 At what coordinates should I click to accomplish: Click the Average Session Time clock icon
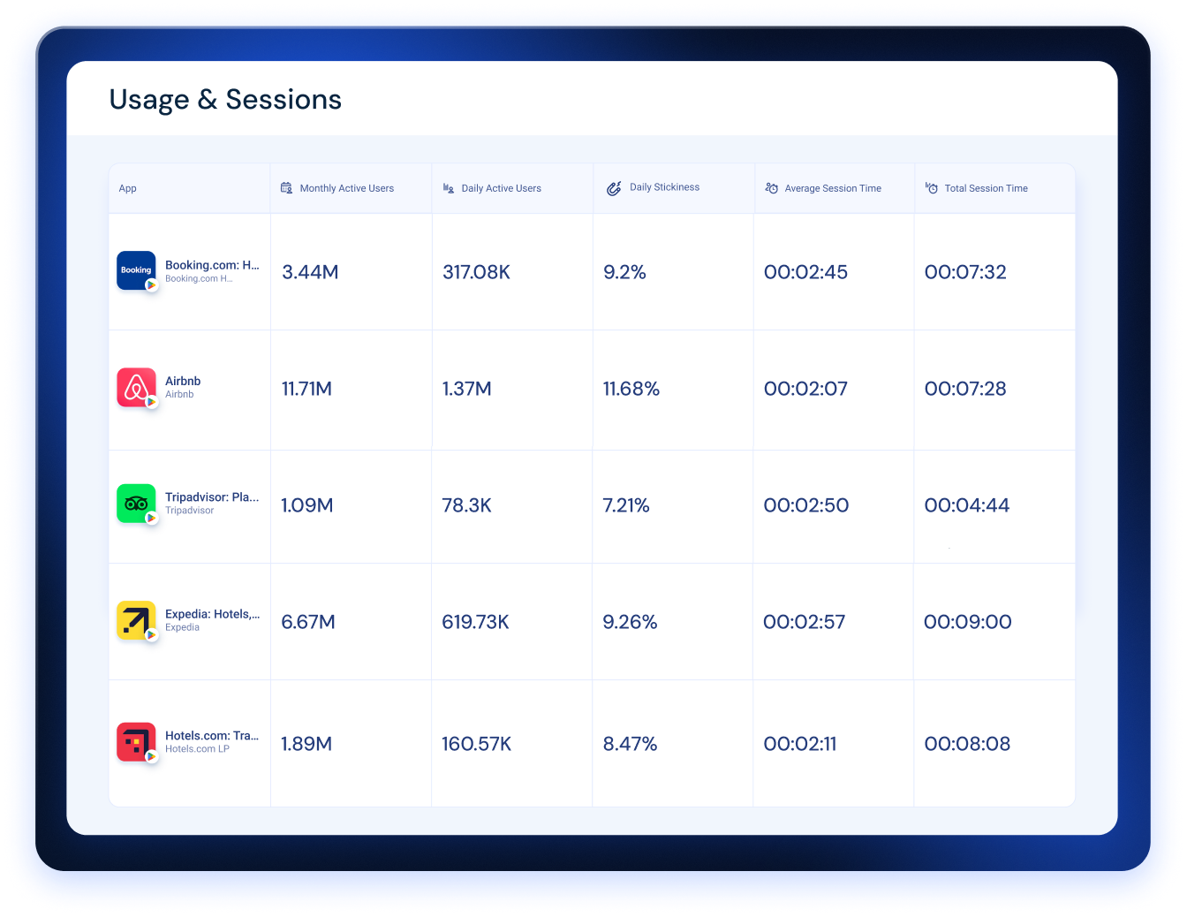point(772,188)
